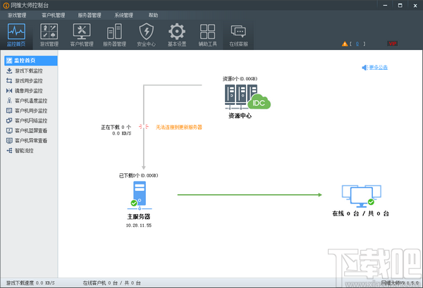Click the client computers monitor icon
The image size is (423, 288).
[x=362, y=196]
